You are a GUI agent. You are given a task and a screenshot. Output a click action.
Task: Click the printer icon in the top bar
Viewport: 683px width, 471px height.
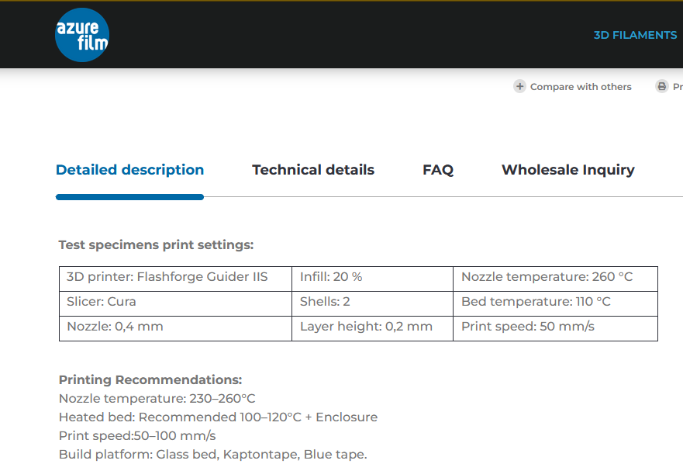click(x=661, y=86)
